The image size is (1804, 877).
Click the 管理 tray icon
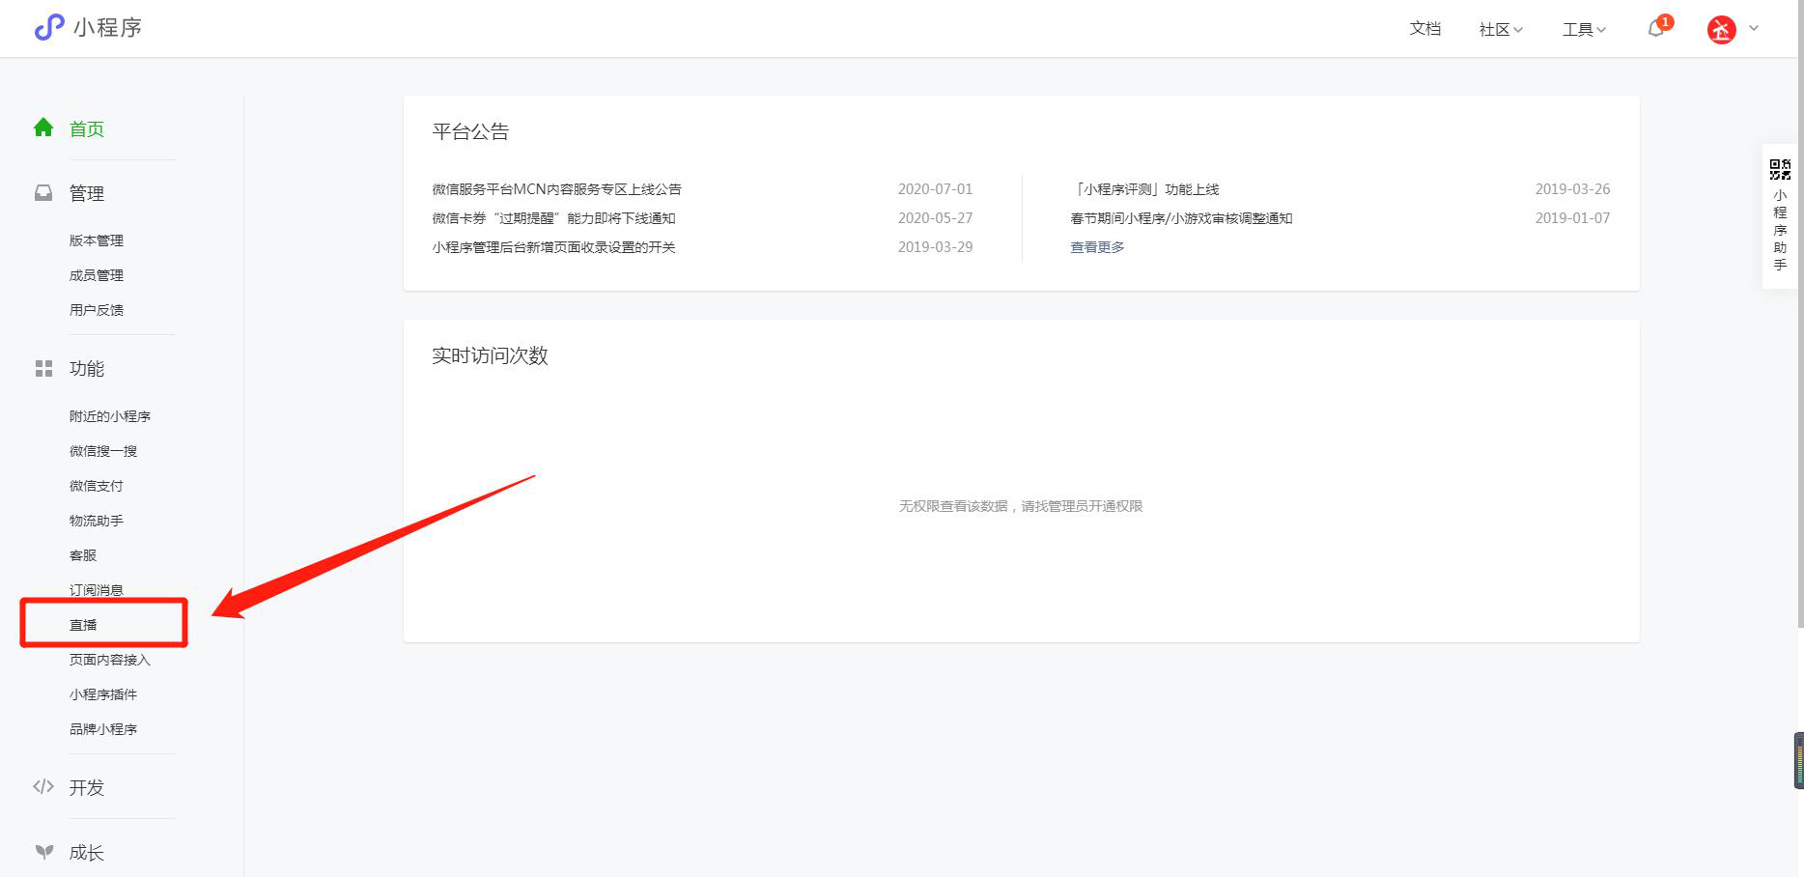[x=43, y=193]
